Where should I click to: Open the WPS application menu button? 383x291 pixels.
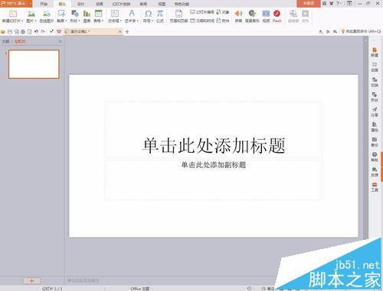tap(16, 3)
